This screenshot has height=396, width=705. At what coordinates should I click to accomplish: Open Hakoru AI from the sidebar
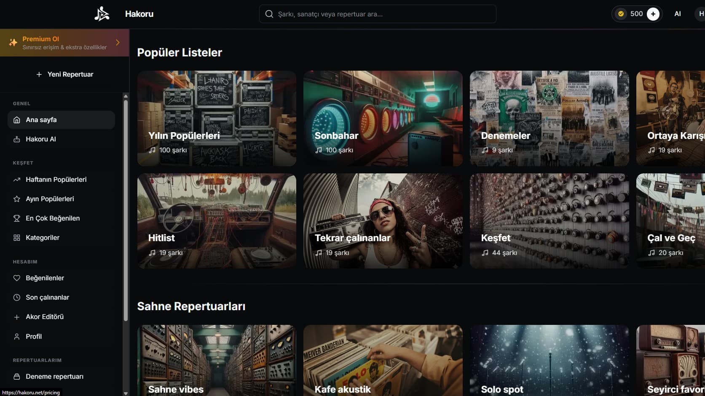pyautogui.click(x=61, y=139)
